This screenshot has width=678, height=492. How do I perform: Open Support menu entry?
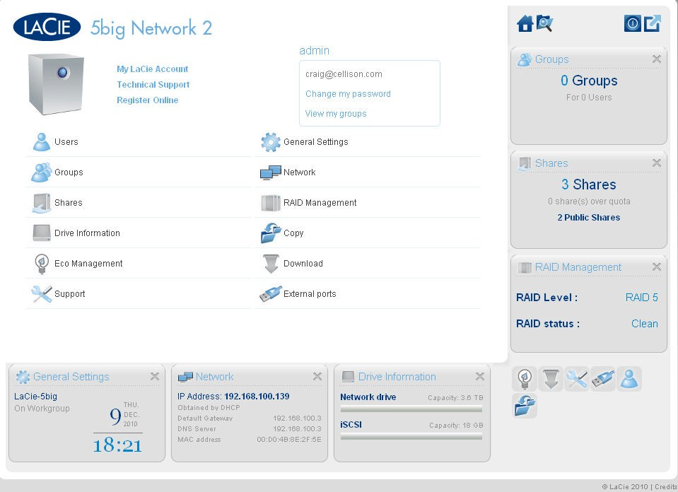69,293
